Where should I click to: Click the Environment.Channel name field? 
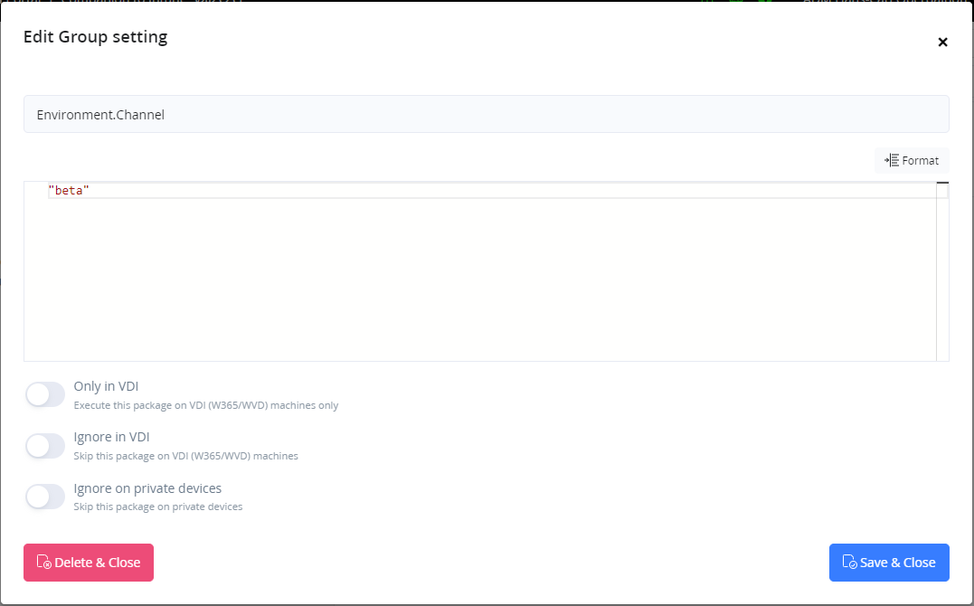pyautogui.click(x=486, y=115)
